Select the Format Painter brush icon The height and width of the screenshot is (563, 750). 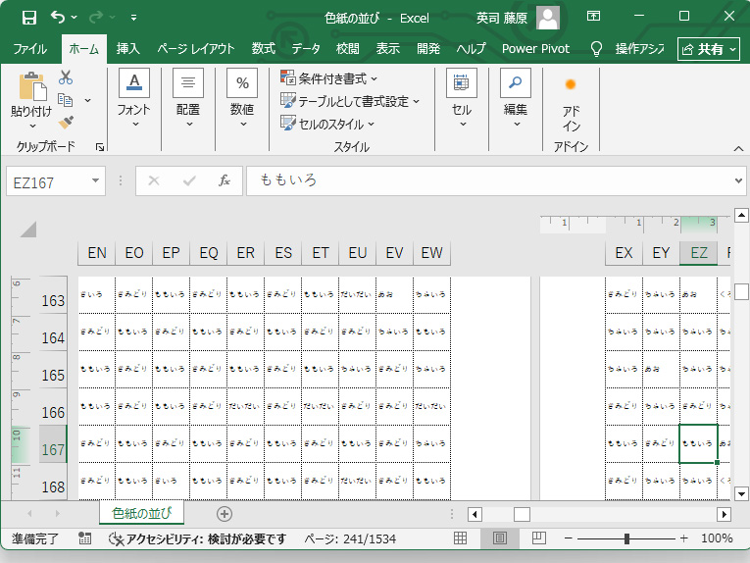[66, 123]
